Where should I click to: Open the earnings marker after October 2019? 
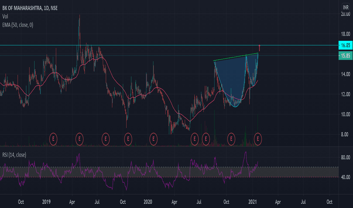[128, 139]
